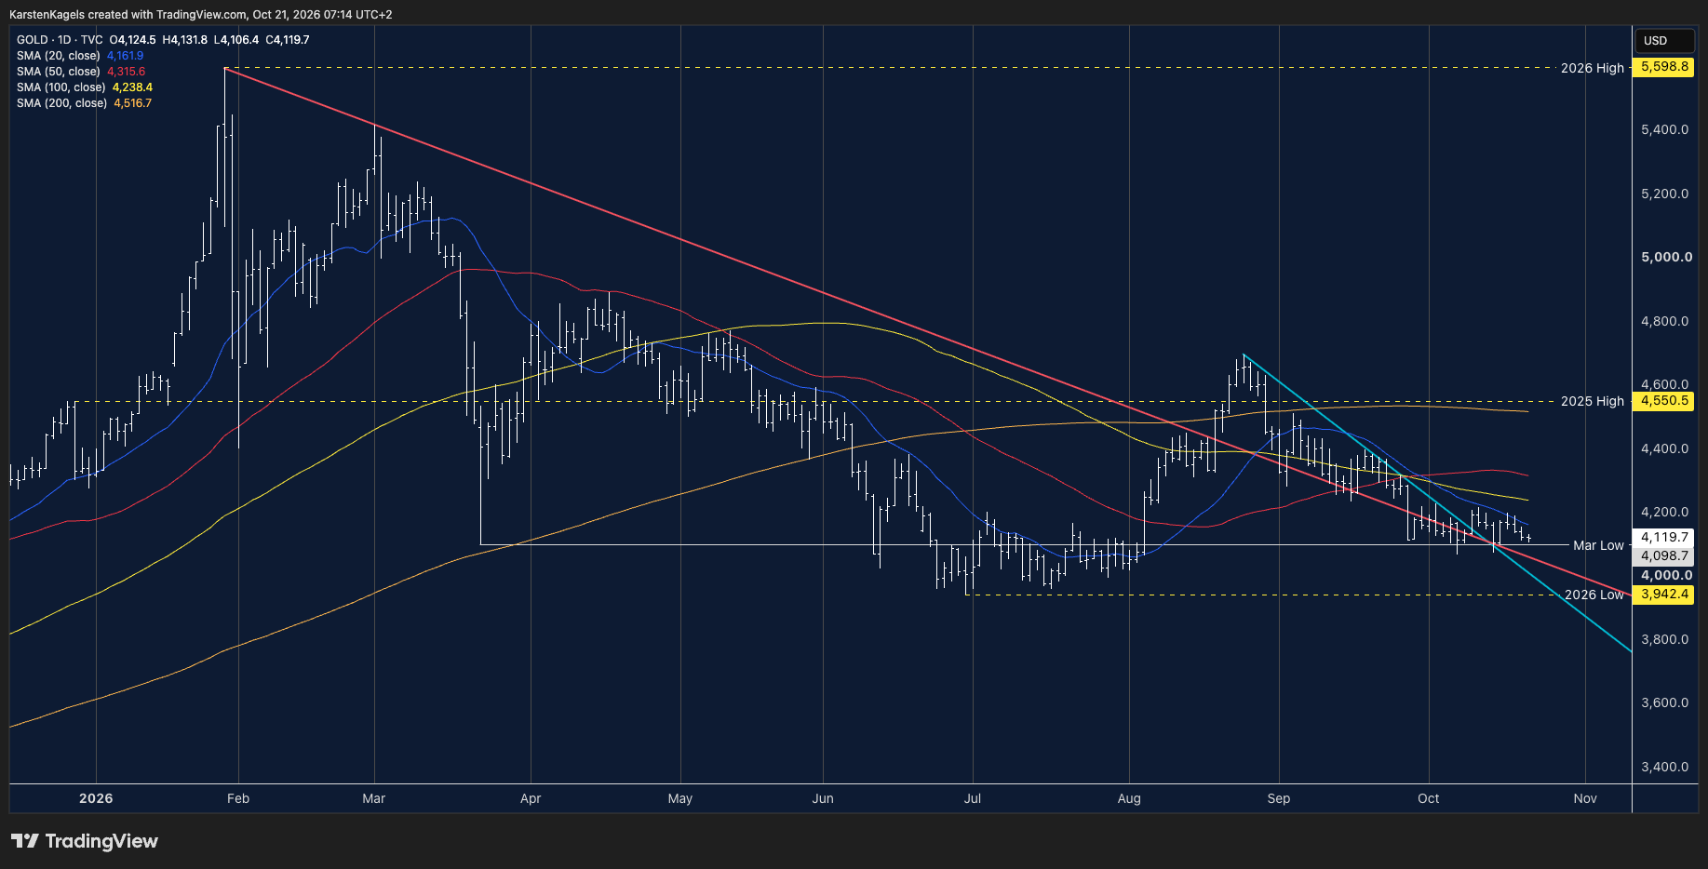Select the SMA (200, close) indicator legend
Image resolution: width=1708 pixels, height=869 pixels.
point(61,103)
